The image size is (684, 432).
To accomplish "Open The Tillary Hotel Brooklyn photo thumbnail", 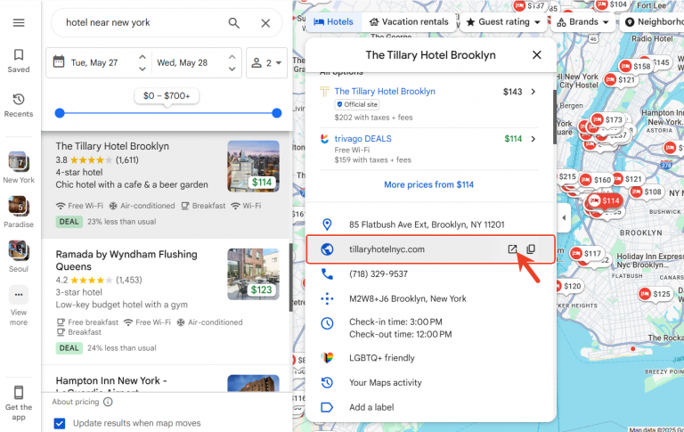I will click(x=254, y=167).
